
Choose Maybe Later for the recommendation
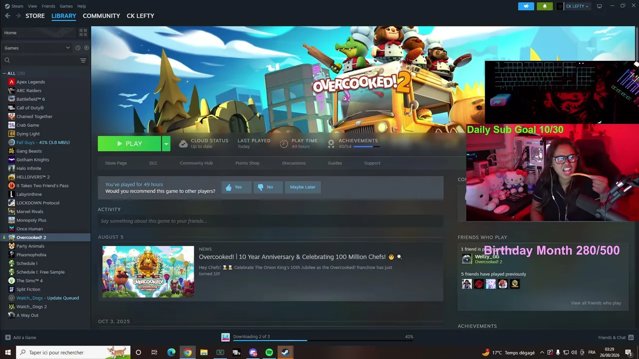303,187
